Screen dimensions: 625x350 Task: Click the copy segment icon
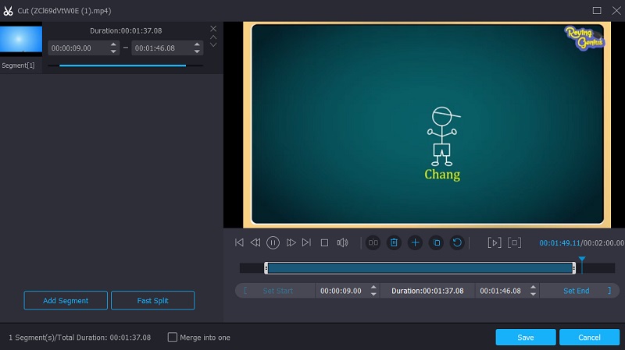pos(437,243)
